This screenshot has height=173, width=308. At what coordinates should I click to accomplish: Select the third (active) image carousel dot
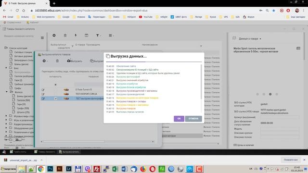(270, 94)
